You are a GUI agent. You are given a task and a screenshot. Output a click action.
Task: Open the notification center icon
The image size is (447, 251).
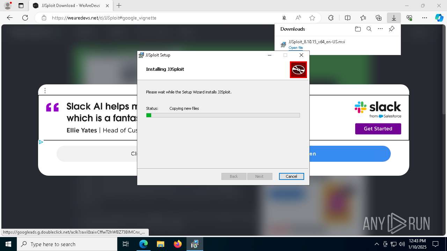click(435, 244)
